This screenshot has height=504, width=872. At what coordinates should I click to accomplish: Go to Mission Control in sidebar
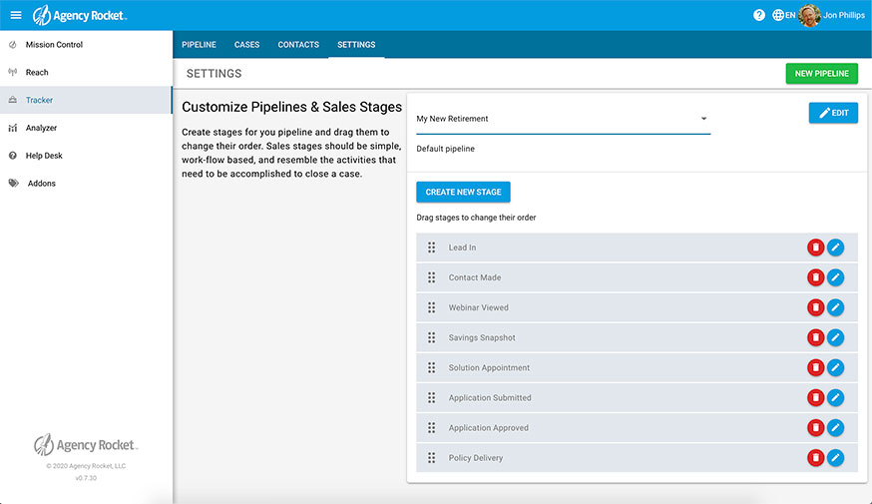coord(54,45)
